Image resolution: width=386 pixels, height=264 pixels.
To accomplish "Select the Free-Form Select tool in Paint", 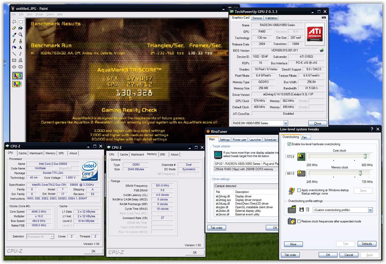I will click(14, 22).
